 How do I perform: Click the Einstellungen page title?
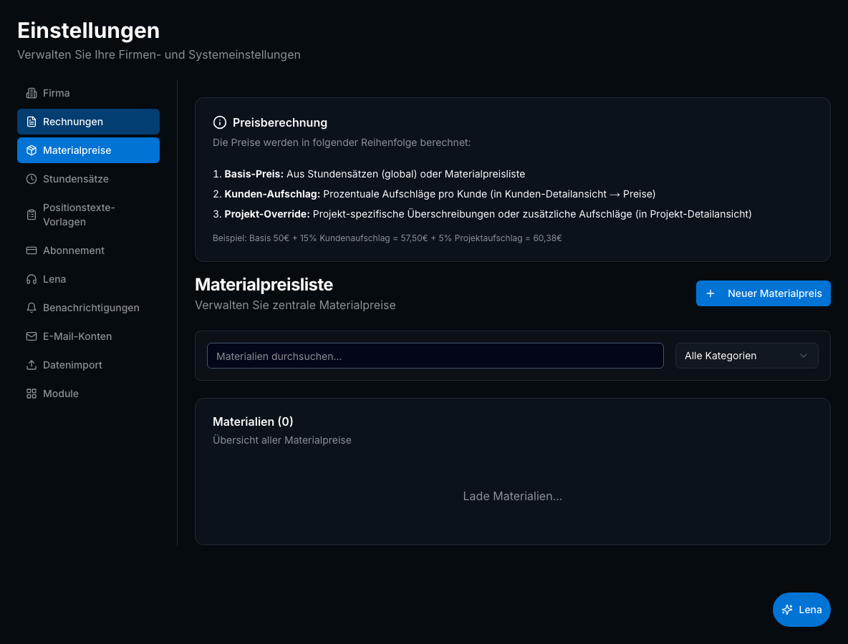point(89,30)
